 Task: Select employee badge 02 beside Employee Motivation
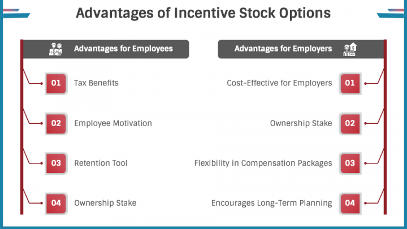point(56,123)
